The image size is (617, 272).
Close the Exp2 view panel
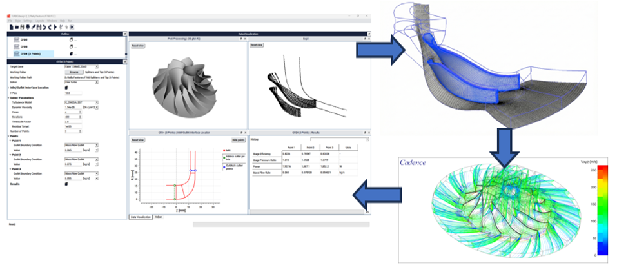[x=369, y=39]
